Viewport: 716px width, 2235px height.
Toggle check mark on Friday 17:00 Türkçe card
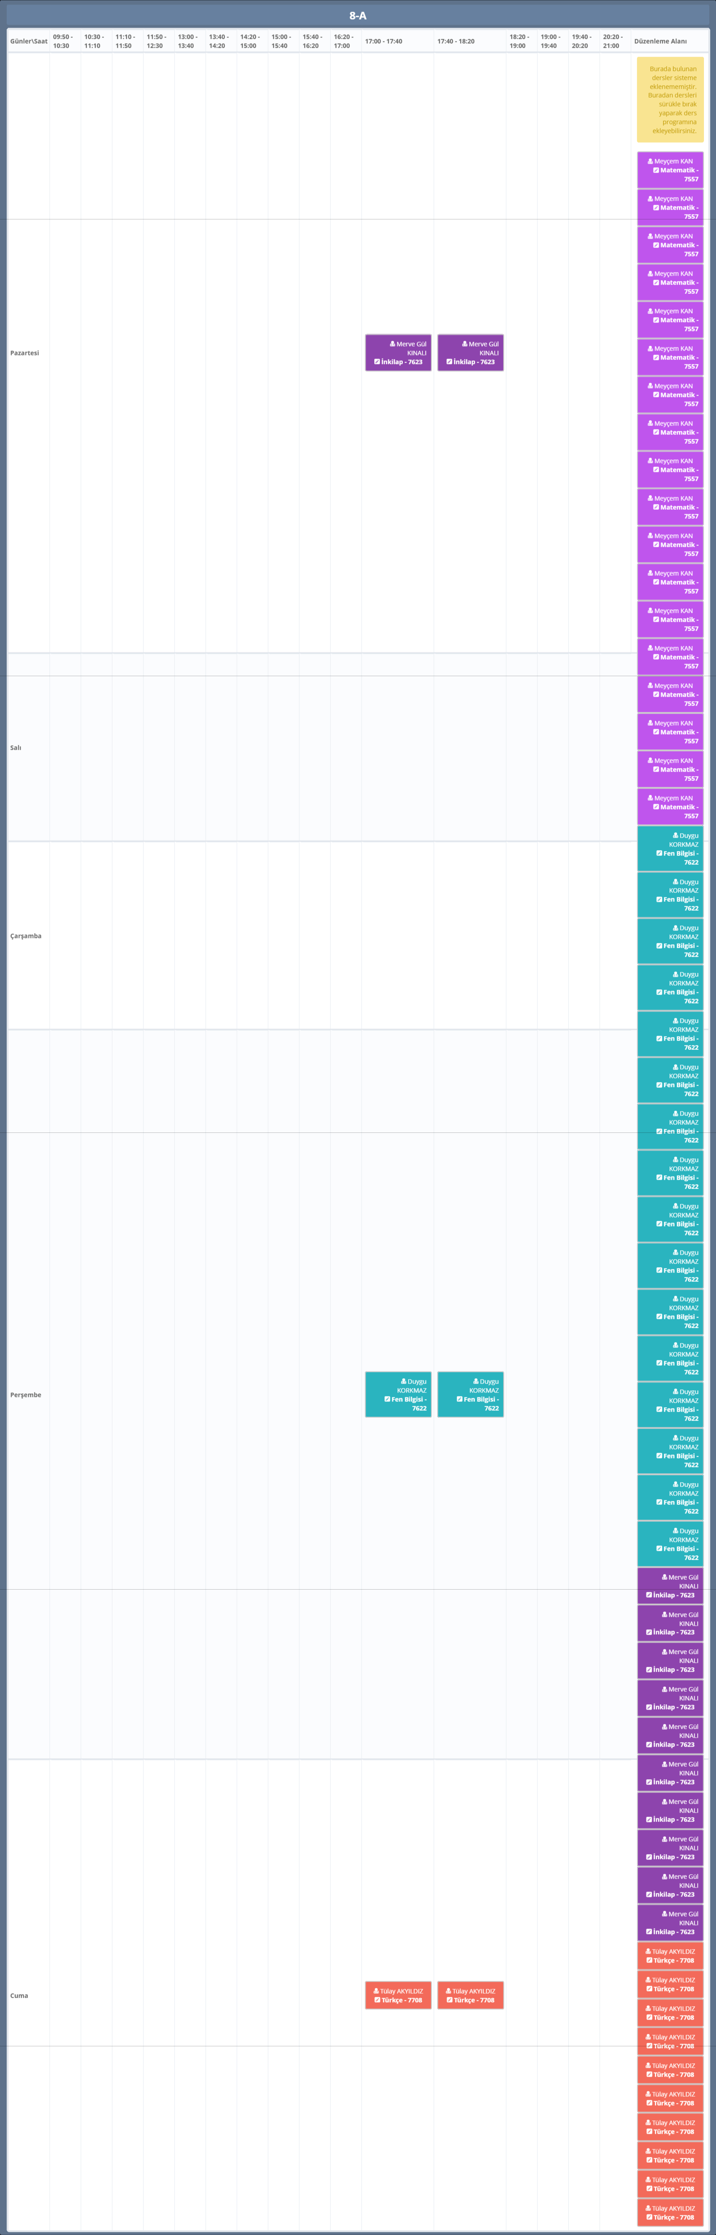(377, 2000)
